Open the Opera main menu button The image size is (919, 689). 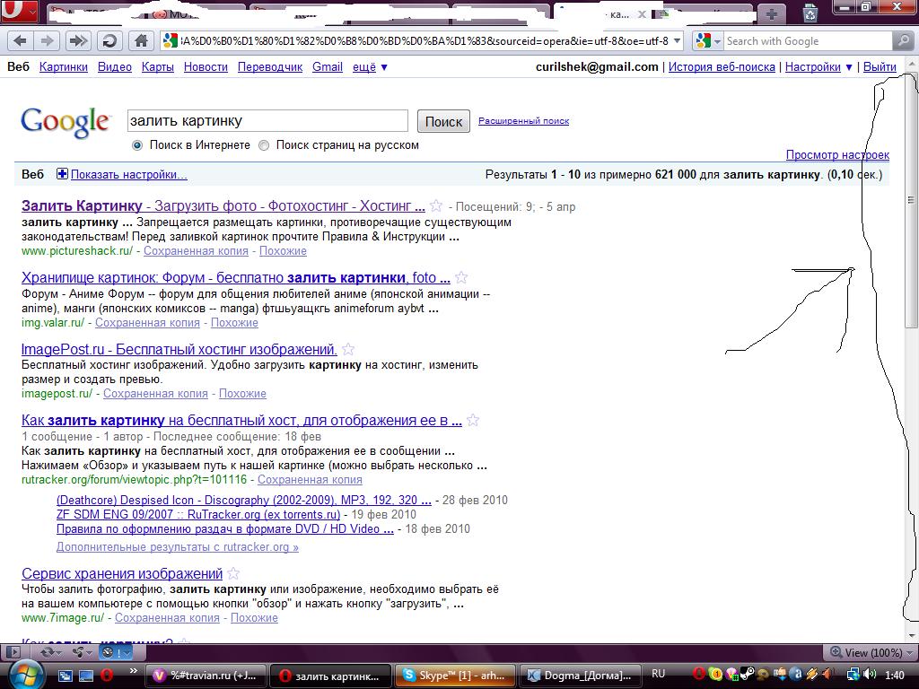19,11
